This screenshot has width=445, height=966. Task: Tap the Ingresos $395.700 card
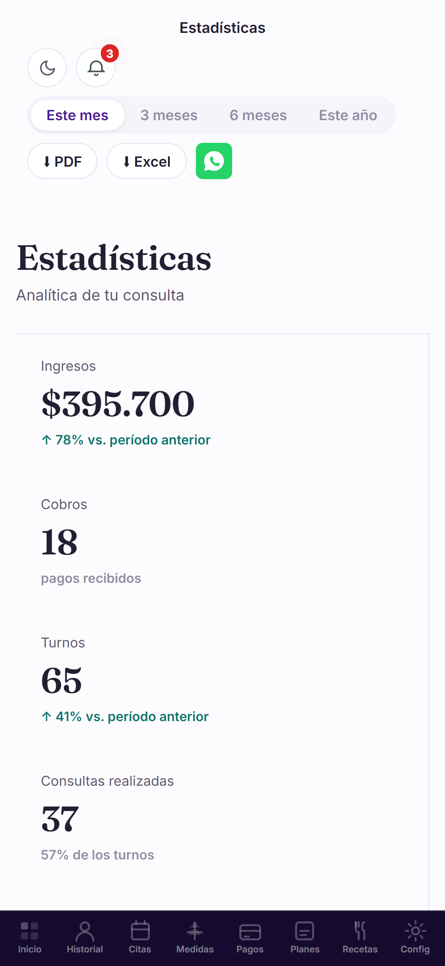tap(222, 403)
